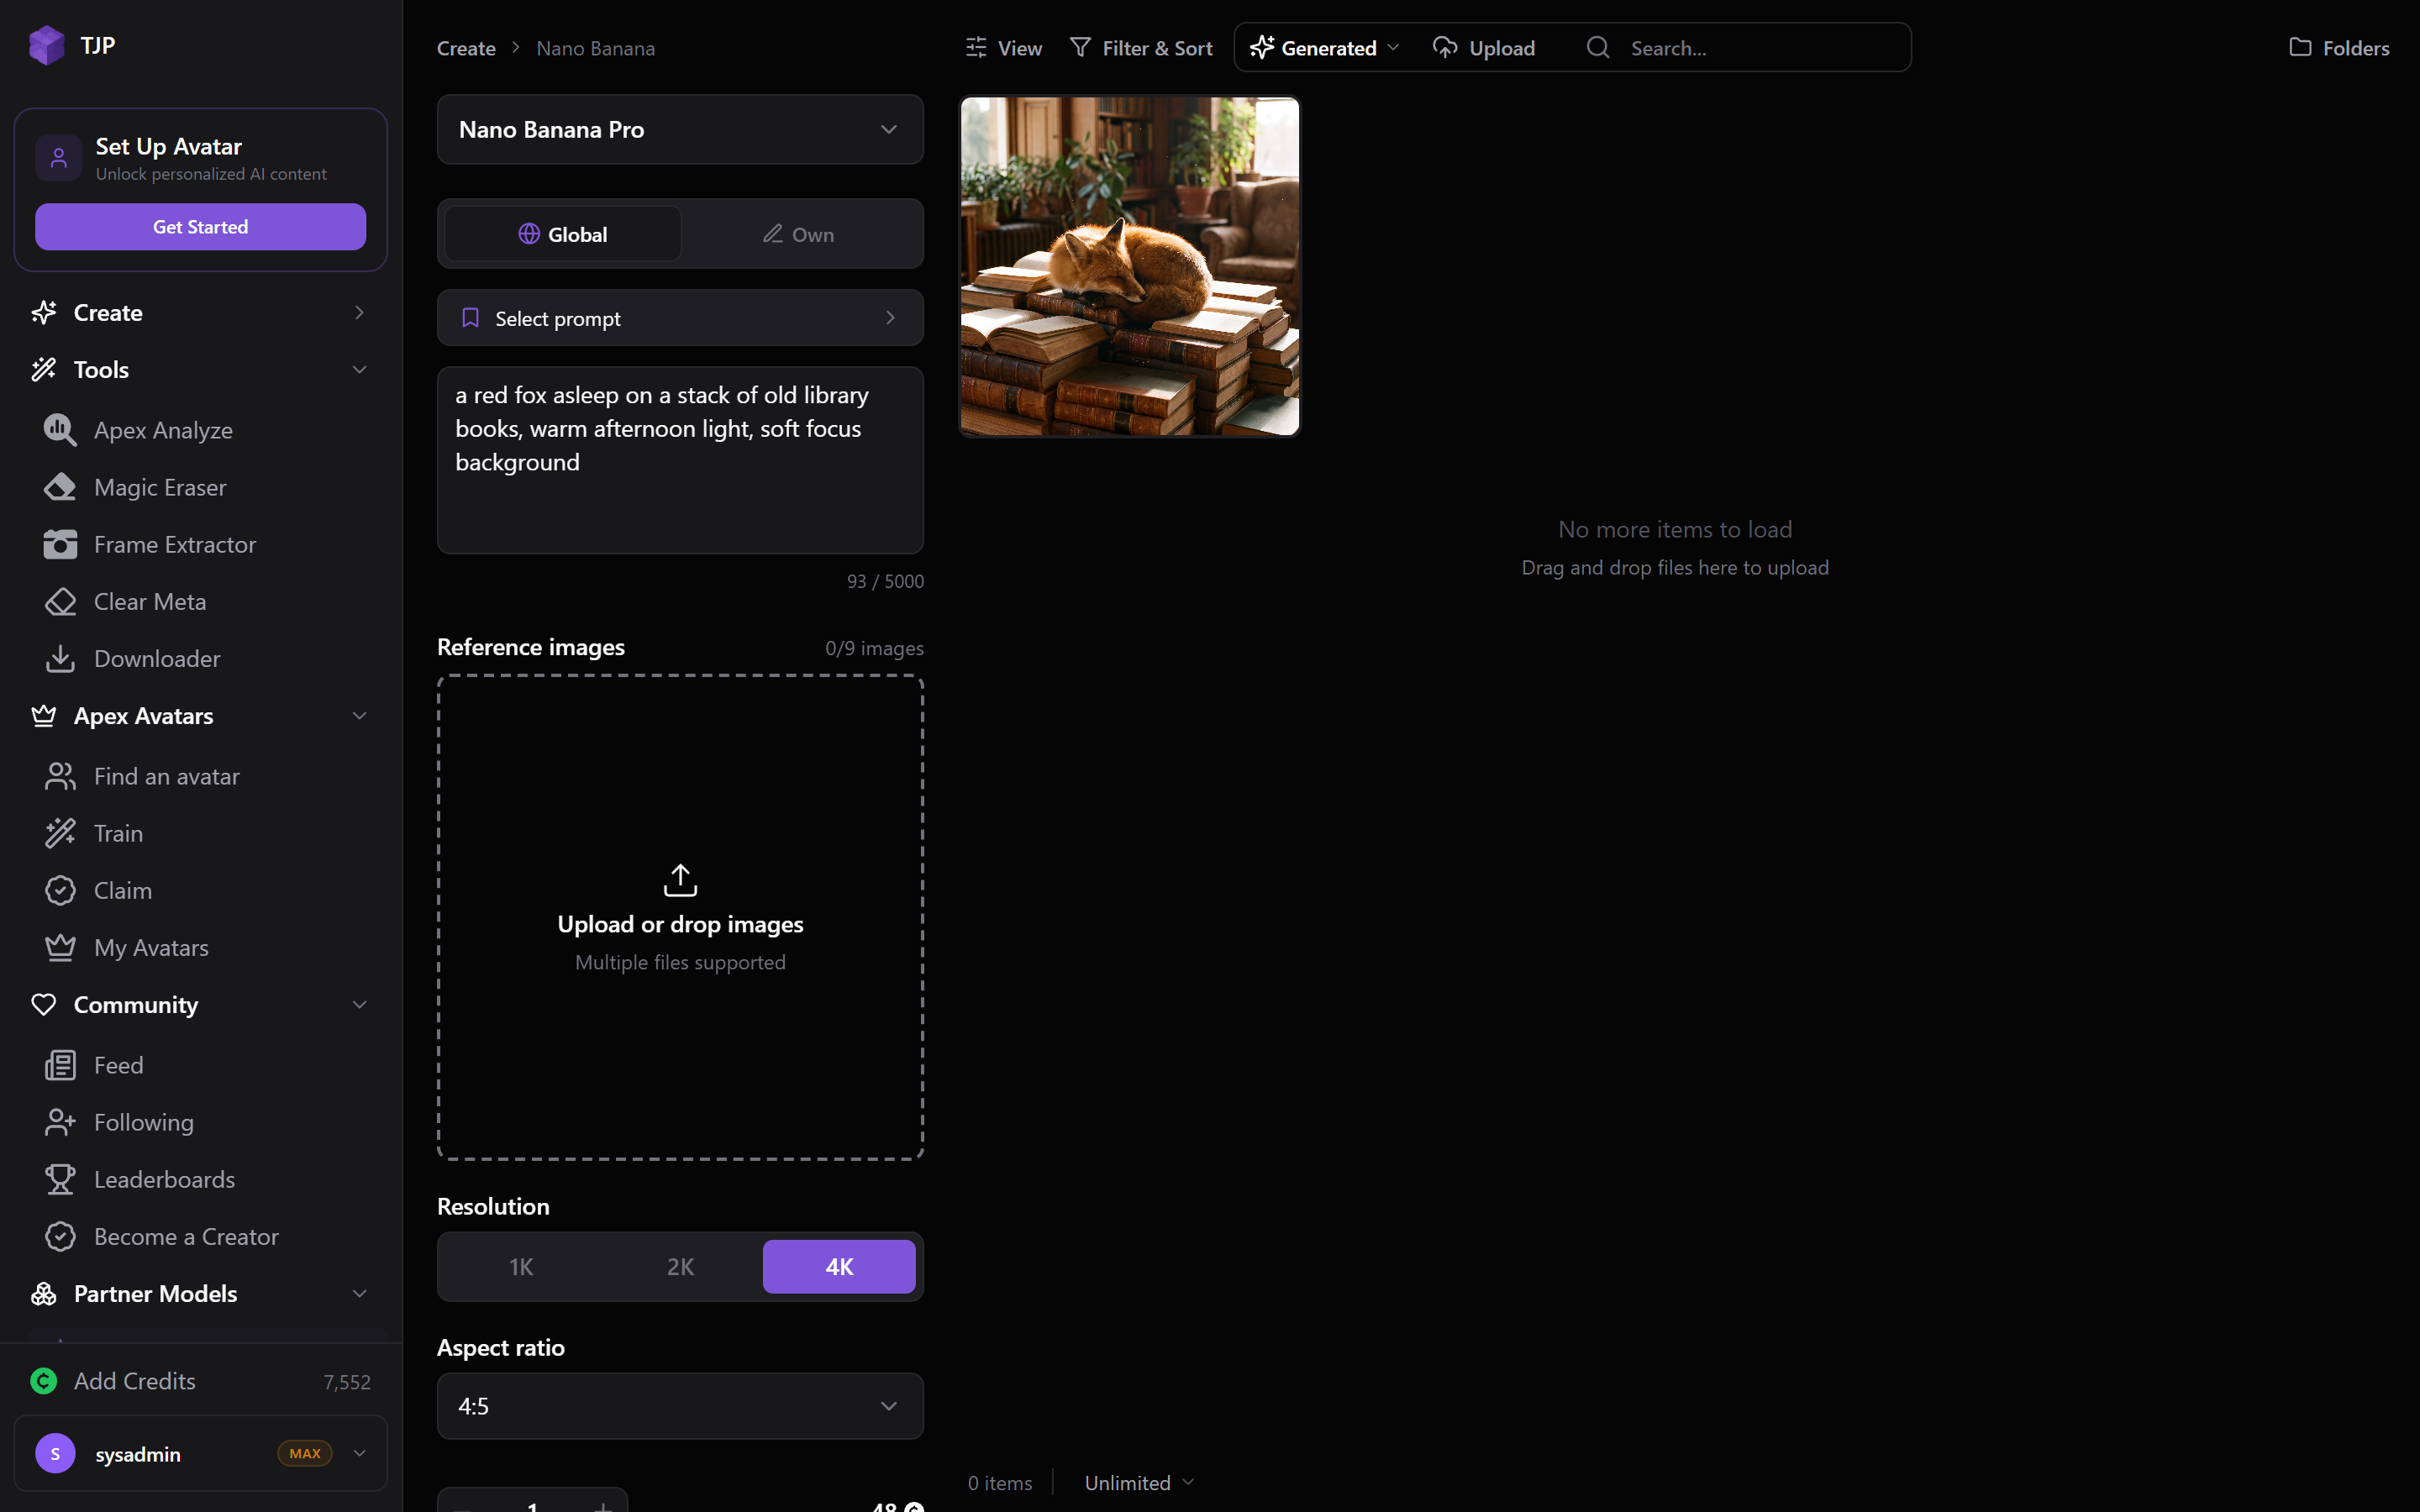The height and width of the screenshot is (1512, 2420).
Task: Switch to Own prompts
Action: pos(798,234)
